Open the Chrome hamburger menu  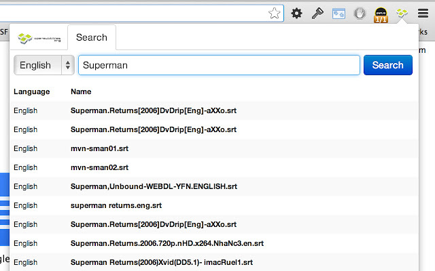(423, 13)
